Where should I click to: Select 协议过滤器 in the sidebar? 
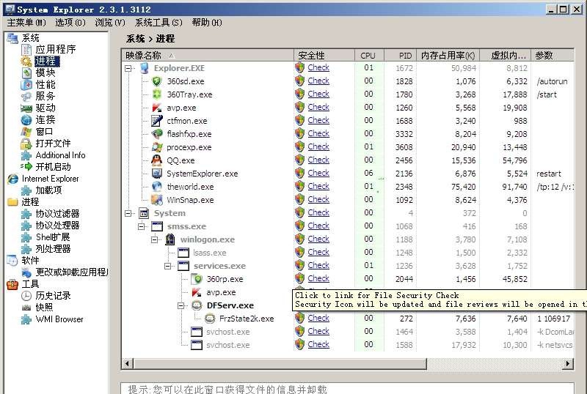(x=57, y=214)
